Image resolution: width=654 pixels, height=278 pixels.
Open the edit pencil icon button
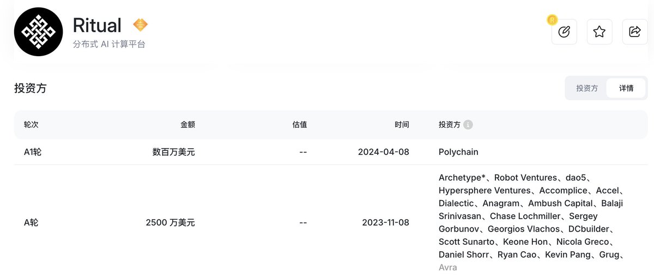pos(564,32)
